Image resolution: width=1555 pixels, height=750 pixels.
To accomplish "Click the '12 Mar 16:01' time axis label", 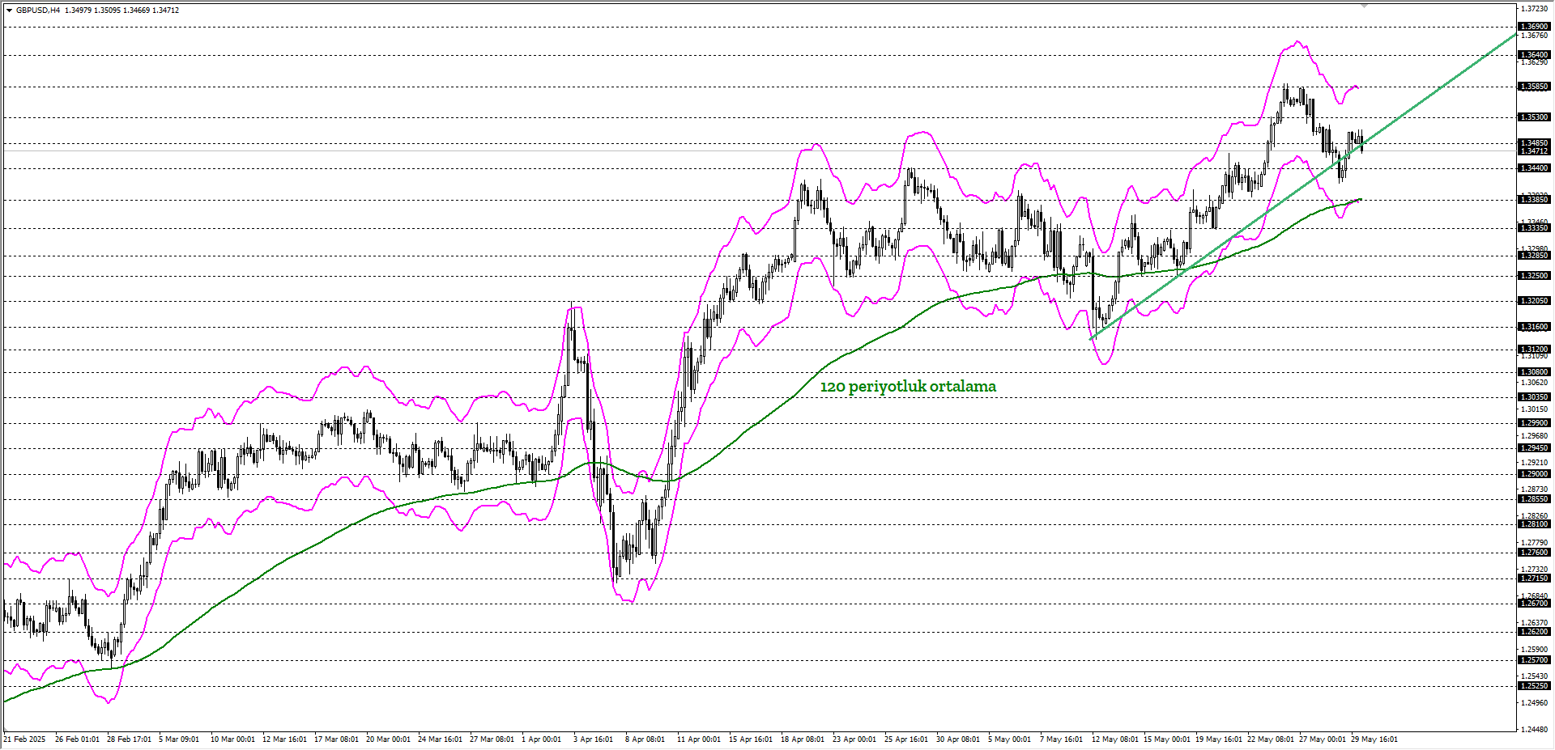I will coord(284,739).
